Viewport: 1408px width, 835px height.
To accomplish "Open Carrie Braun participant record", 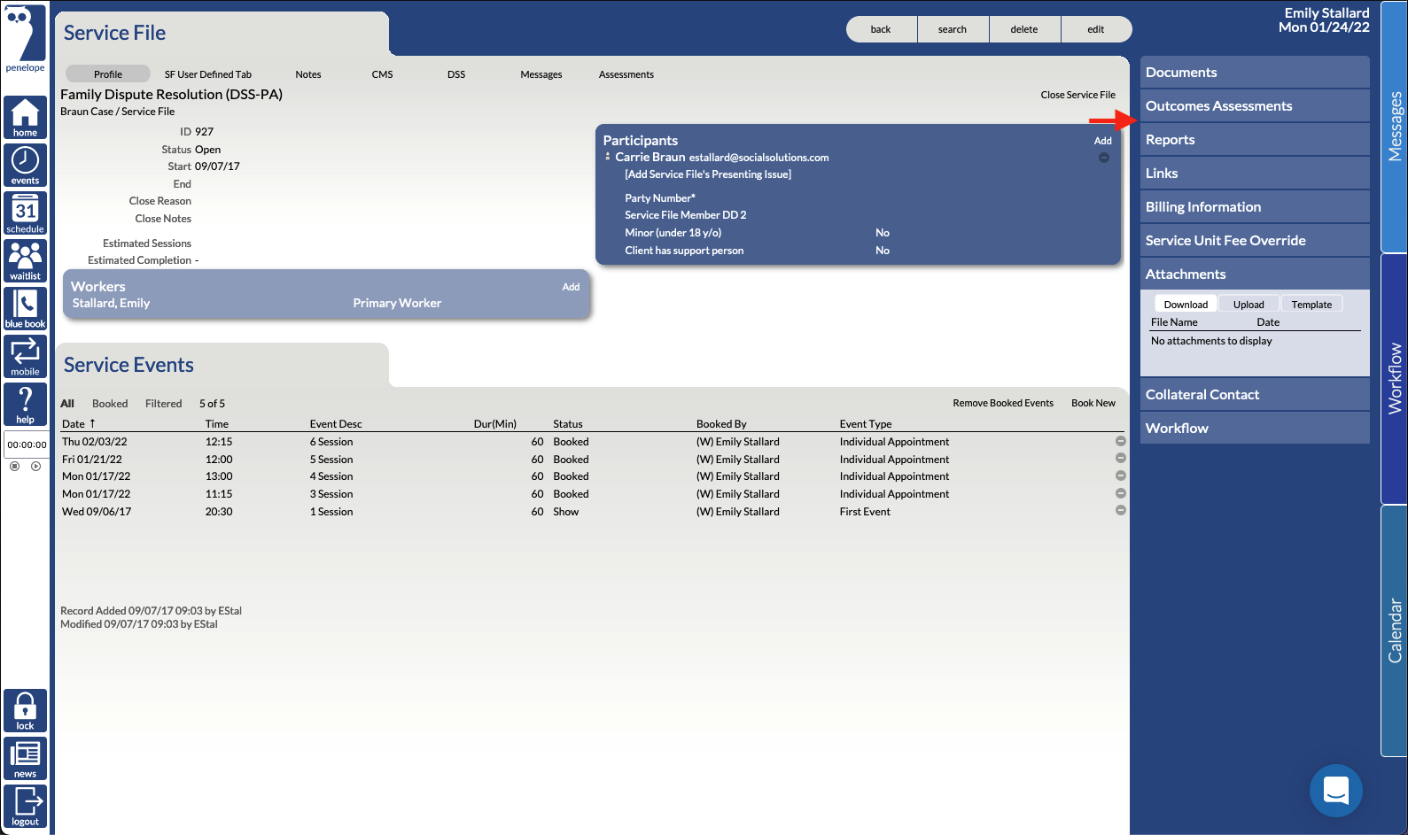I will click(x=650, y=157).
